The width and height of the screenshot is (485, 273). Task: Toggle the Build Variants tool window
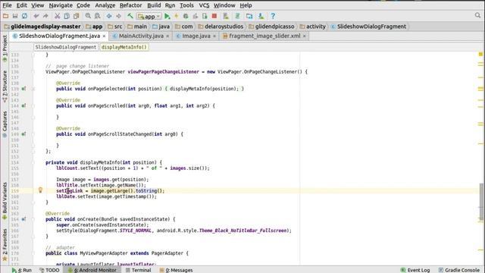tap(5, 201)
